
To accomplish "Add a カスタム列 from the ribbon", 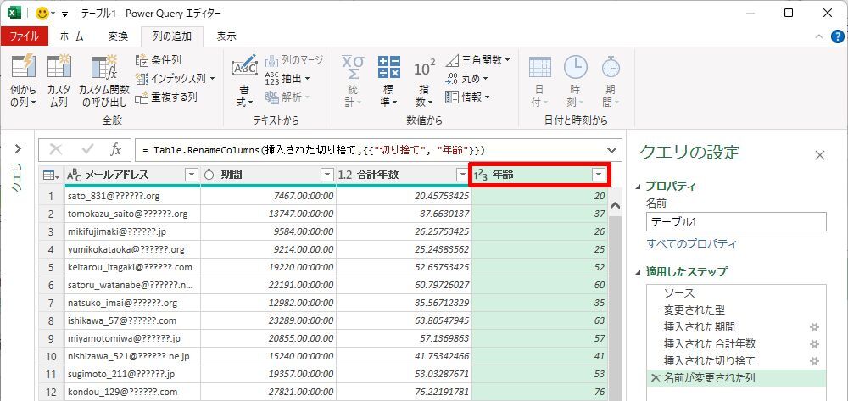I will (59, 66).
